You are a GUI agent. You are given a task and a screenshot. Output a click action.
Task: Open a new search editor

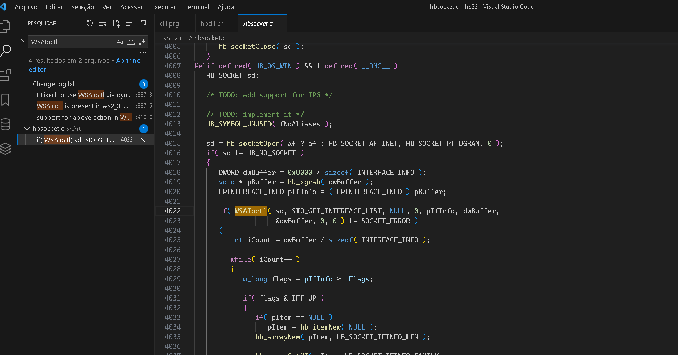116,23
